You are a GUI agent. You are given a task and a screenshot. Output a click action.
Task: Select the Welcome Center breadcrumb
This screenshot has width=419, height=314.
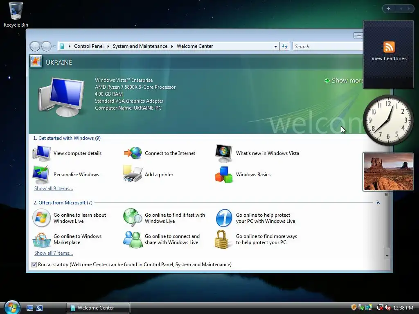[195, 46]
